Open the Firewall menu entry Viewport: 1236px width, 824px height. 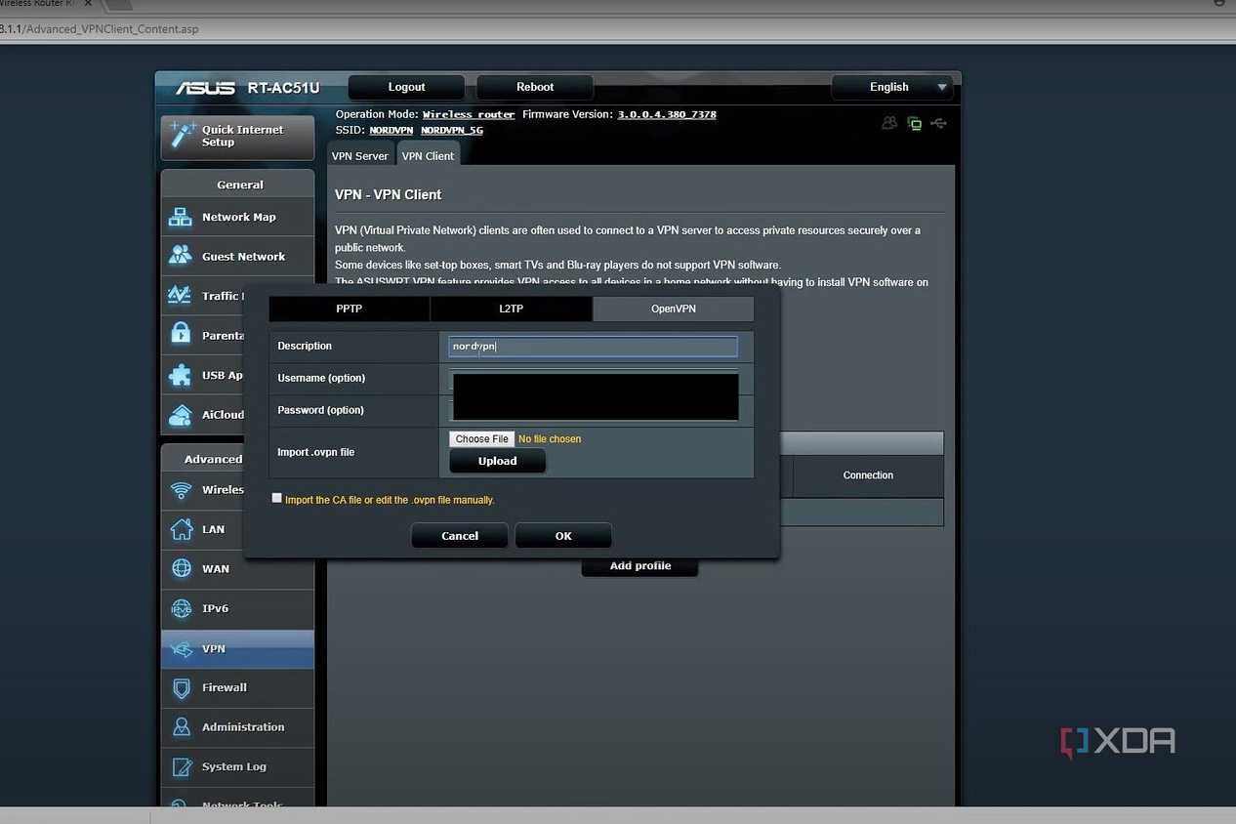tap(237, 687)
